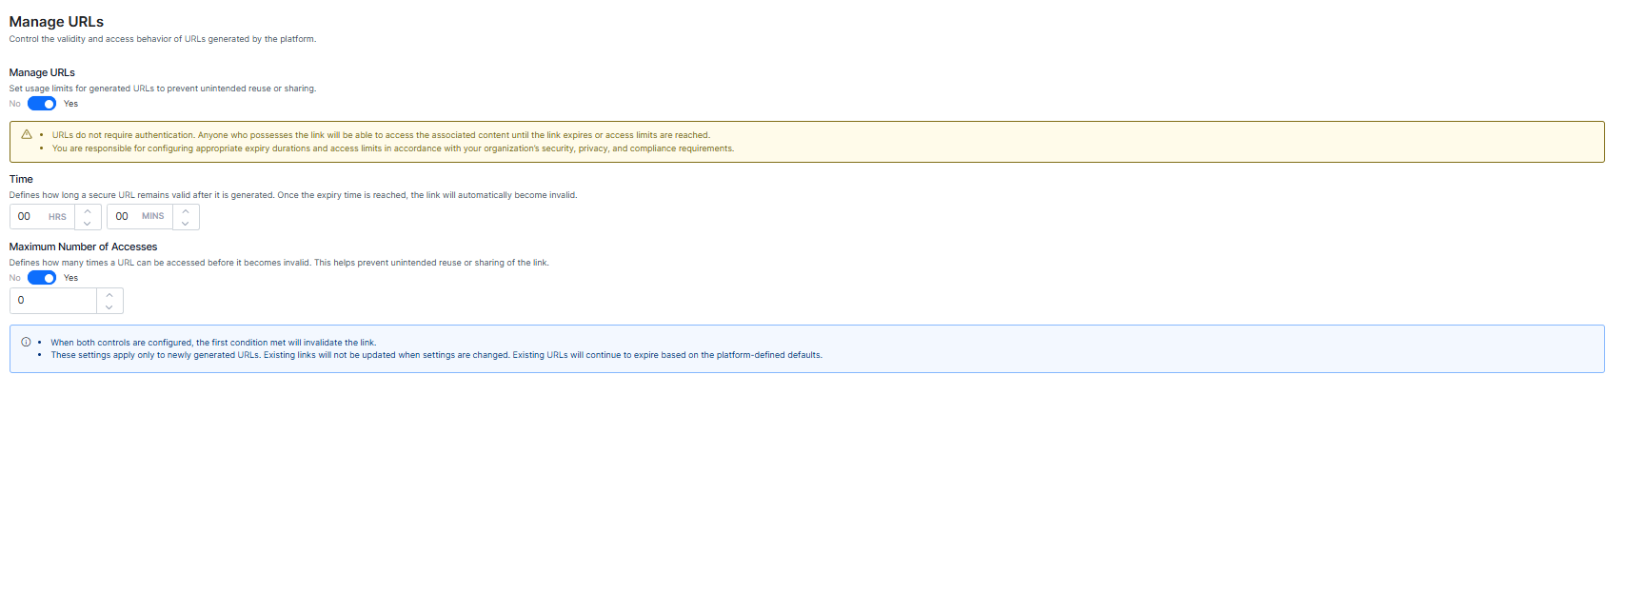Decrement the maximum accesses value
The width and height of the screenshot is (1626, 612).
pos(109,307)
